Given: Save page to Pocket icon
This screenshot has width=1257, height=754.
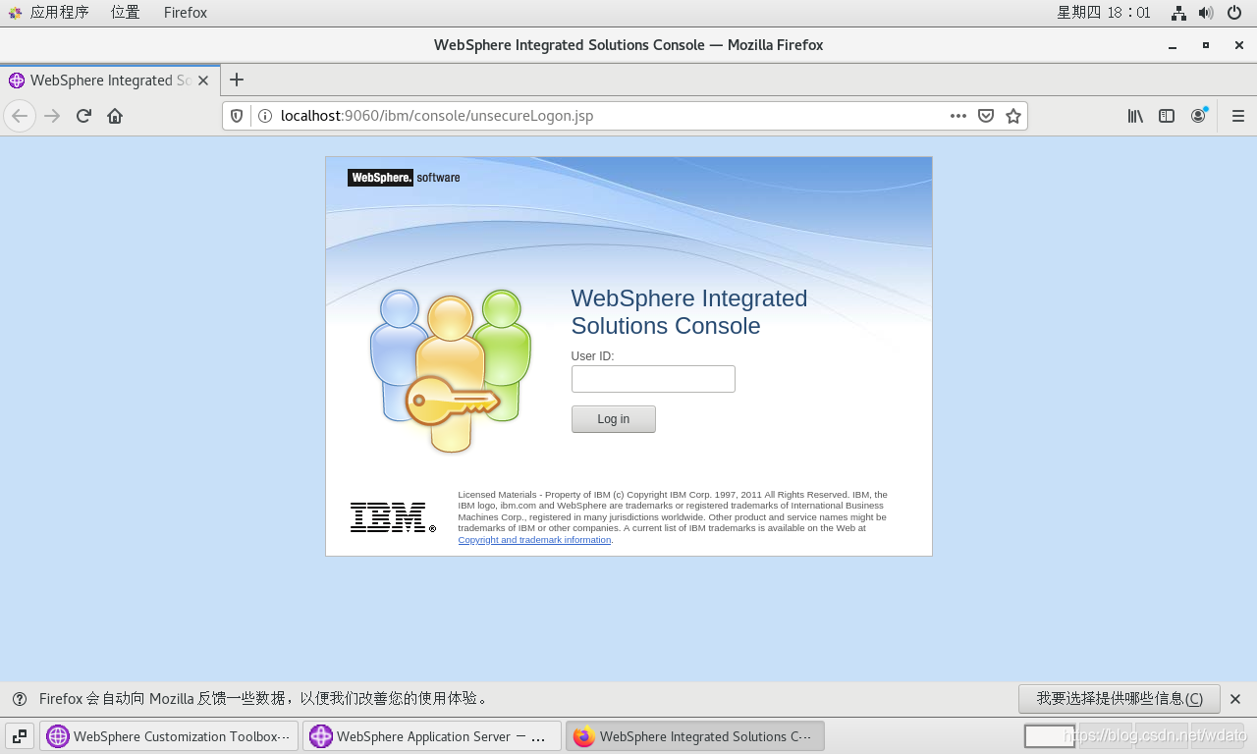Looking at the screenshot, I should tap(986, 116).
